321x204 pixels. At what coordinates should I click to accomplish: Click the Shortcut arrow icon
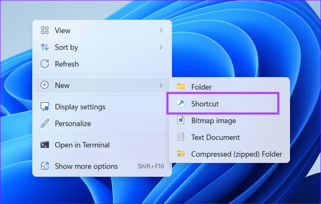(x=181, y=103)
